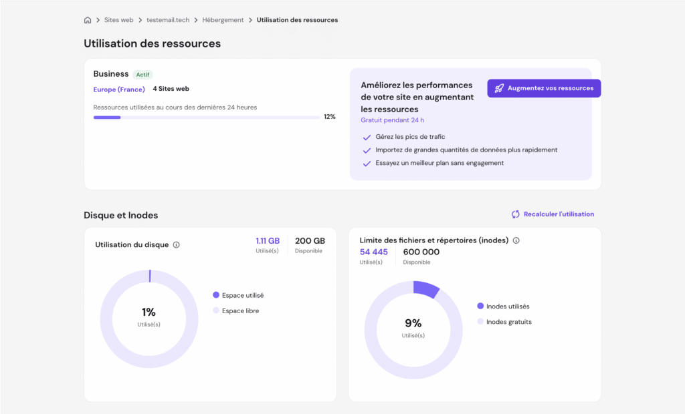The image size is (685, 414).
Task: Click checkmark beside Gérez les pics de trafic
Action: 367,138
